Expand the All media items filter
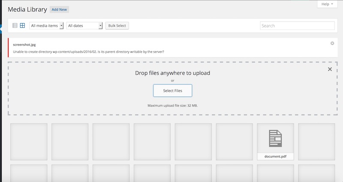 click(47, 26)
